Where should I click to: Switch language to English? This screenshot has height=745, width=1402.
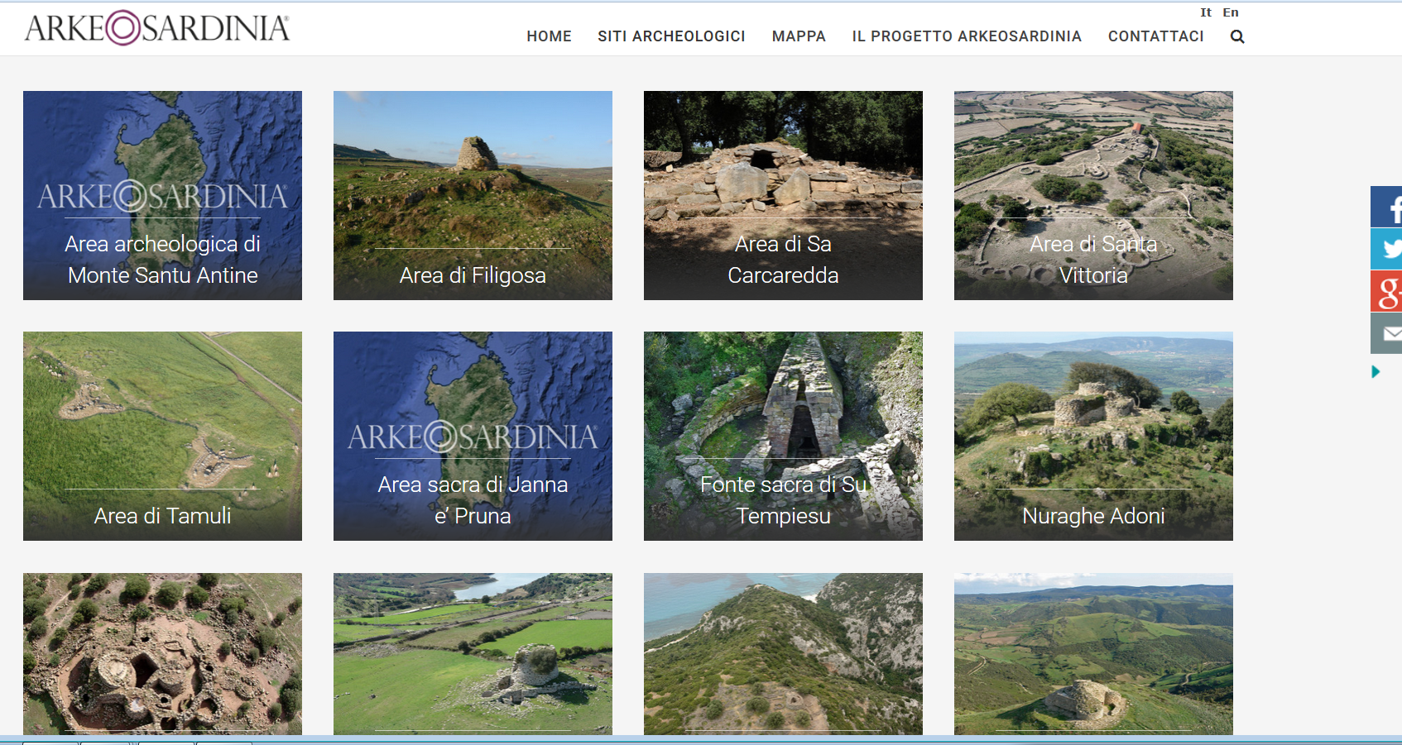click(x=1231, y=12)
